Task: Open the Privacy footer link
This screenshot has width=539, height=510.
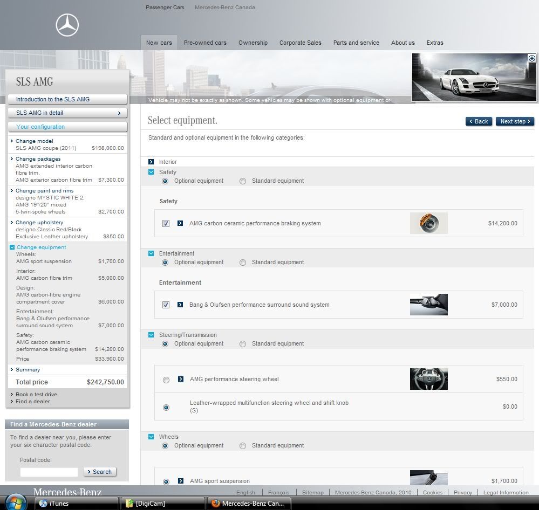Action: (x=463, y=493)
